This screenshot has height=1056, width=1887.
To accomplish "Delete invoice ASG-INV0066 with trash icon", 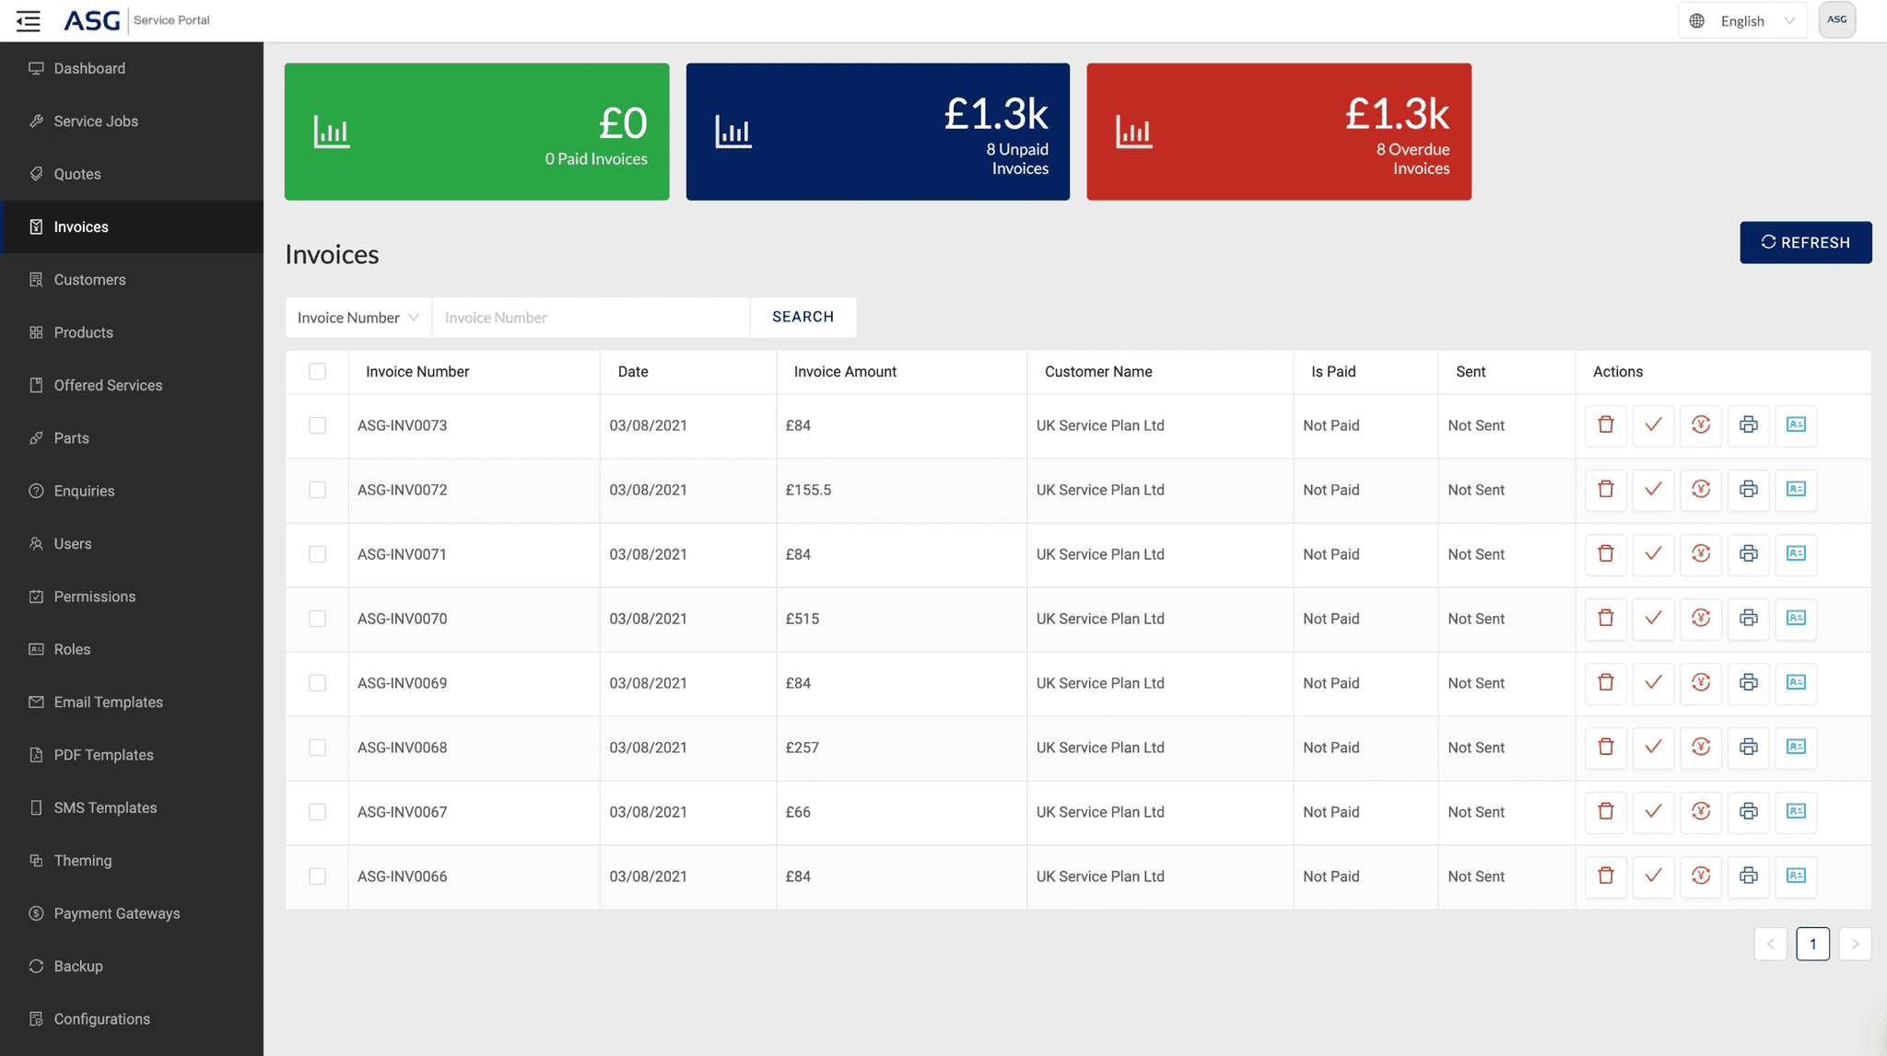I will (1606, 876).
